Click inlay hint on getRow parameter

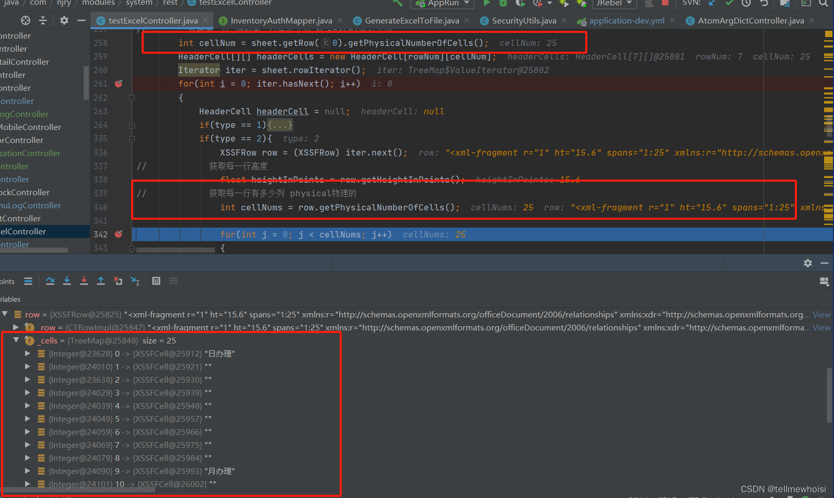[325, 43]
